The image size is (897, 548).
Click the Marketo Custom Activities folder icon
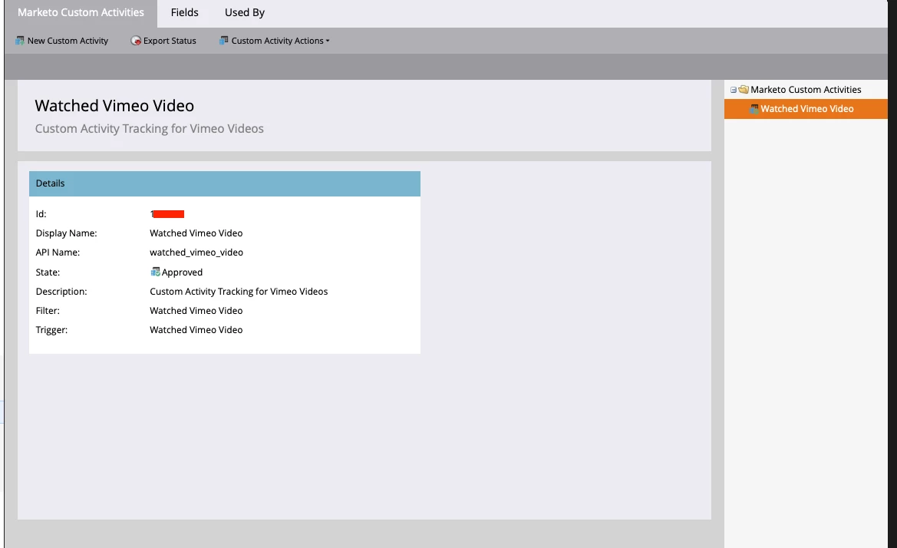pos(743,89)
